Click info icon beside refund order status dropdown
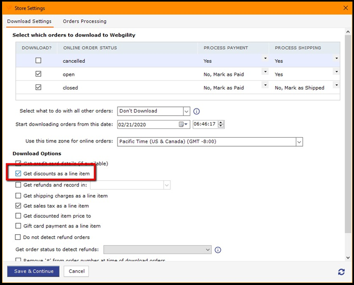 218,250
